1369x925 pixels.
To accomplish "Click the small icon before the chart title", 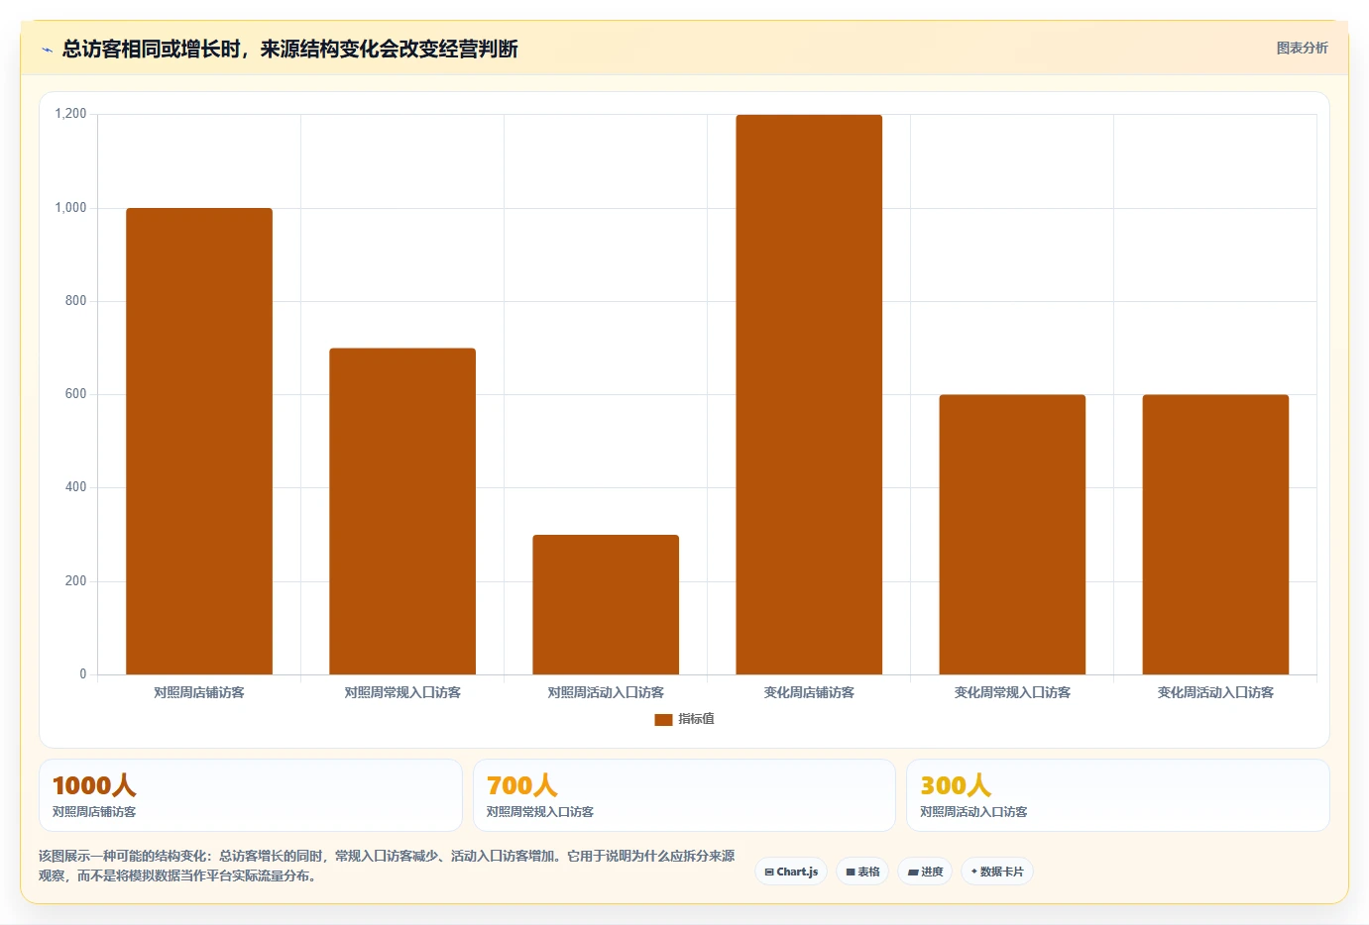I will tap(47, 50).
